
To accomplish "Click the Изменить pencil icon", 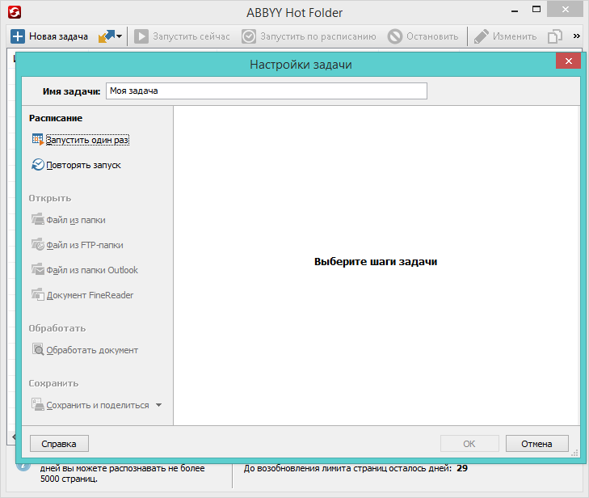I will tap(482, 36).
